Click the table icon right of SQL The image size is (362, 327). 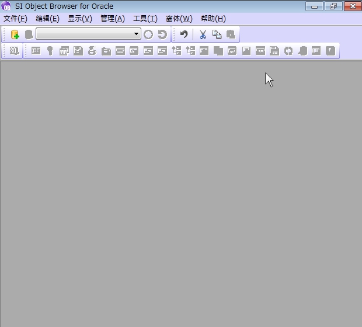36,51
